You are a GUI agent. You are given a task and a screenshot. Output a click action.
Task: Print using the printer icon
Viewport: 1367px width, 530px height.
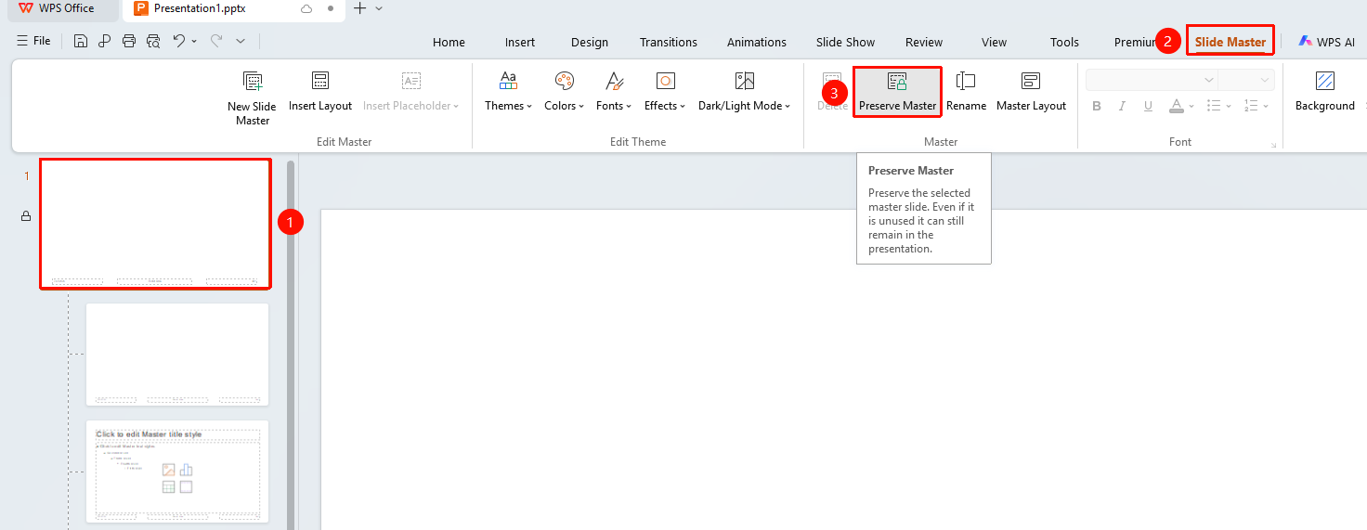[x=129, y=42]
